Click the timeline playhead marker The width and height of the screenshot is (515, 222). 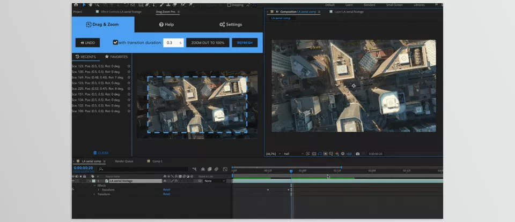(x=291, y=171)
